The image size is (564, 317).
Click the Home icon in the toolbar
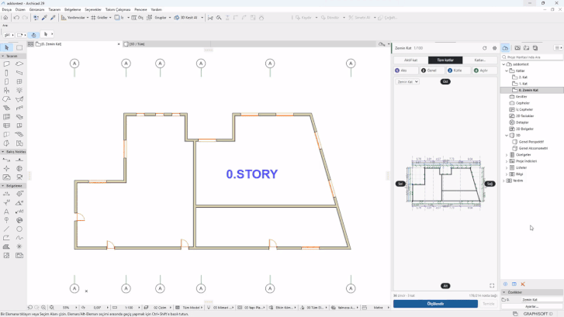coord(5,17)
